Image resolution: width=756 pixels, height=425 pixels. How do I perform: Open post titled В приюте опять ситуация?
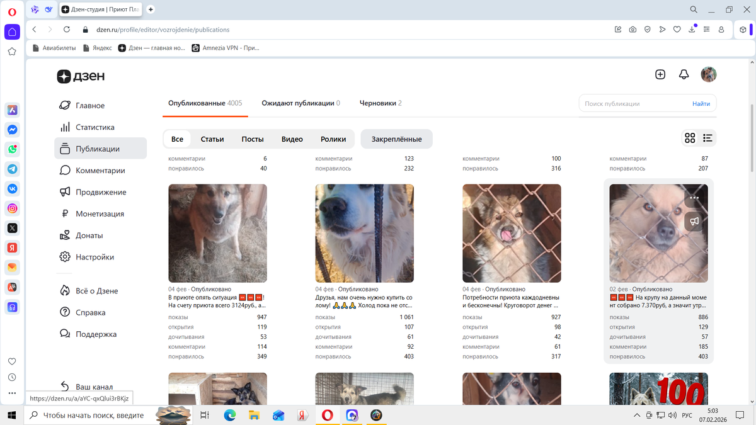pos(217,301)
